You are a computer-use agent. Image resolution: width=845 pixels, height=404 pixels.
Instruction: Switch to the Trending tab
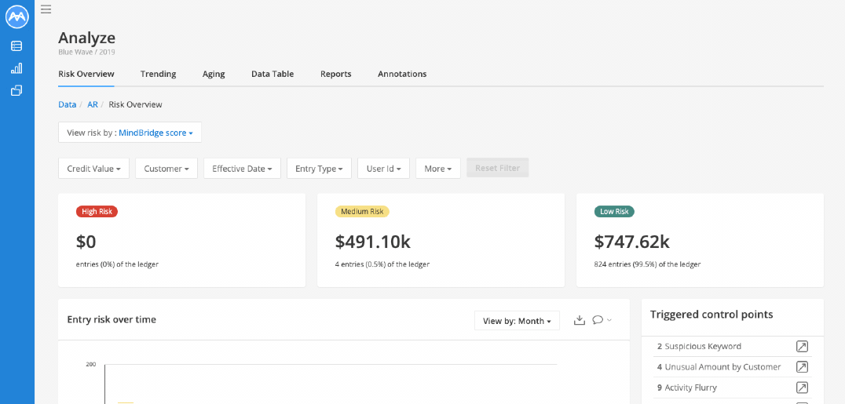159,74
